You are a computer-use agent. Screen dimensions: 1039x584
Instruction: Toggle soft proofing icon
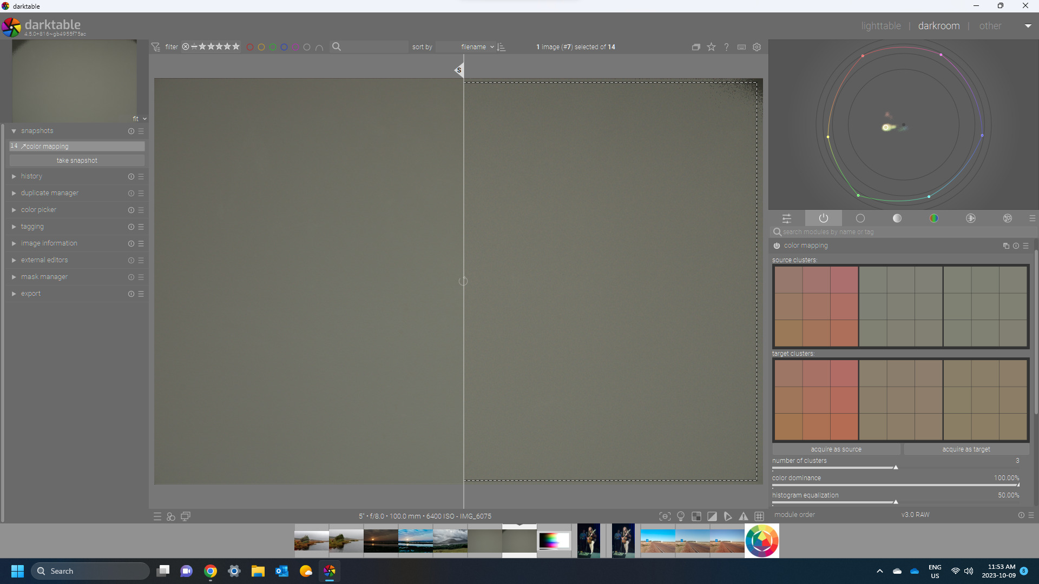click(728, 516)
